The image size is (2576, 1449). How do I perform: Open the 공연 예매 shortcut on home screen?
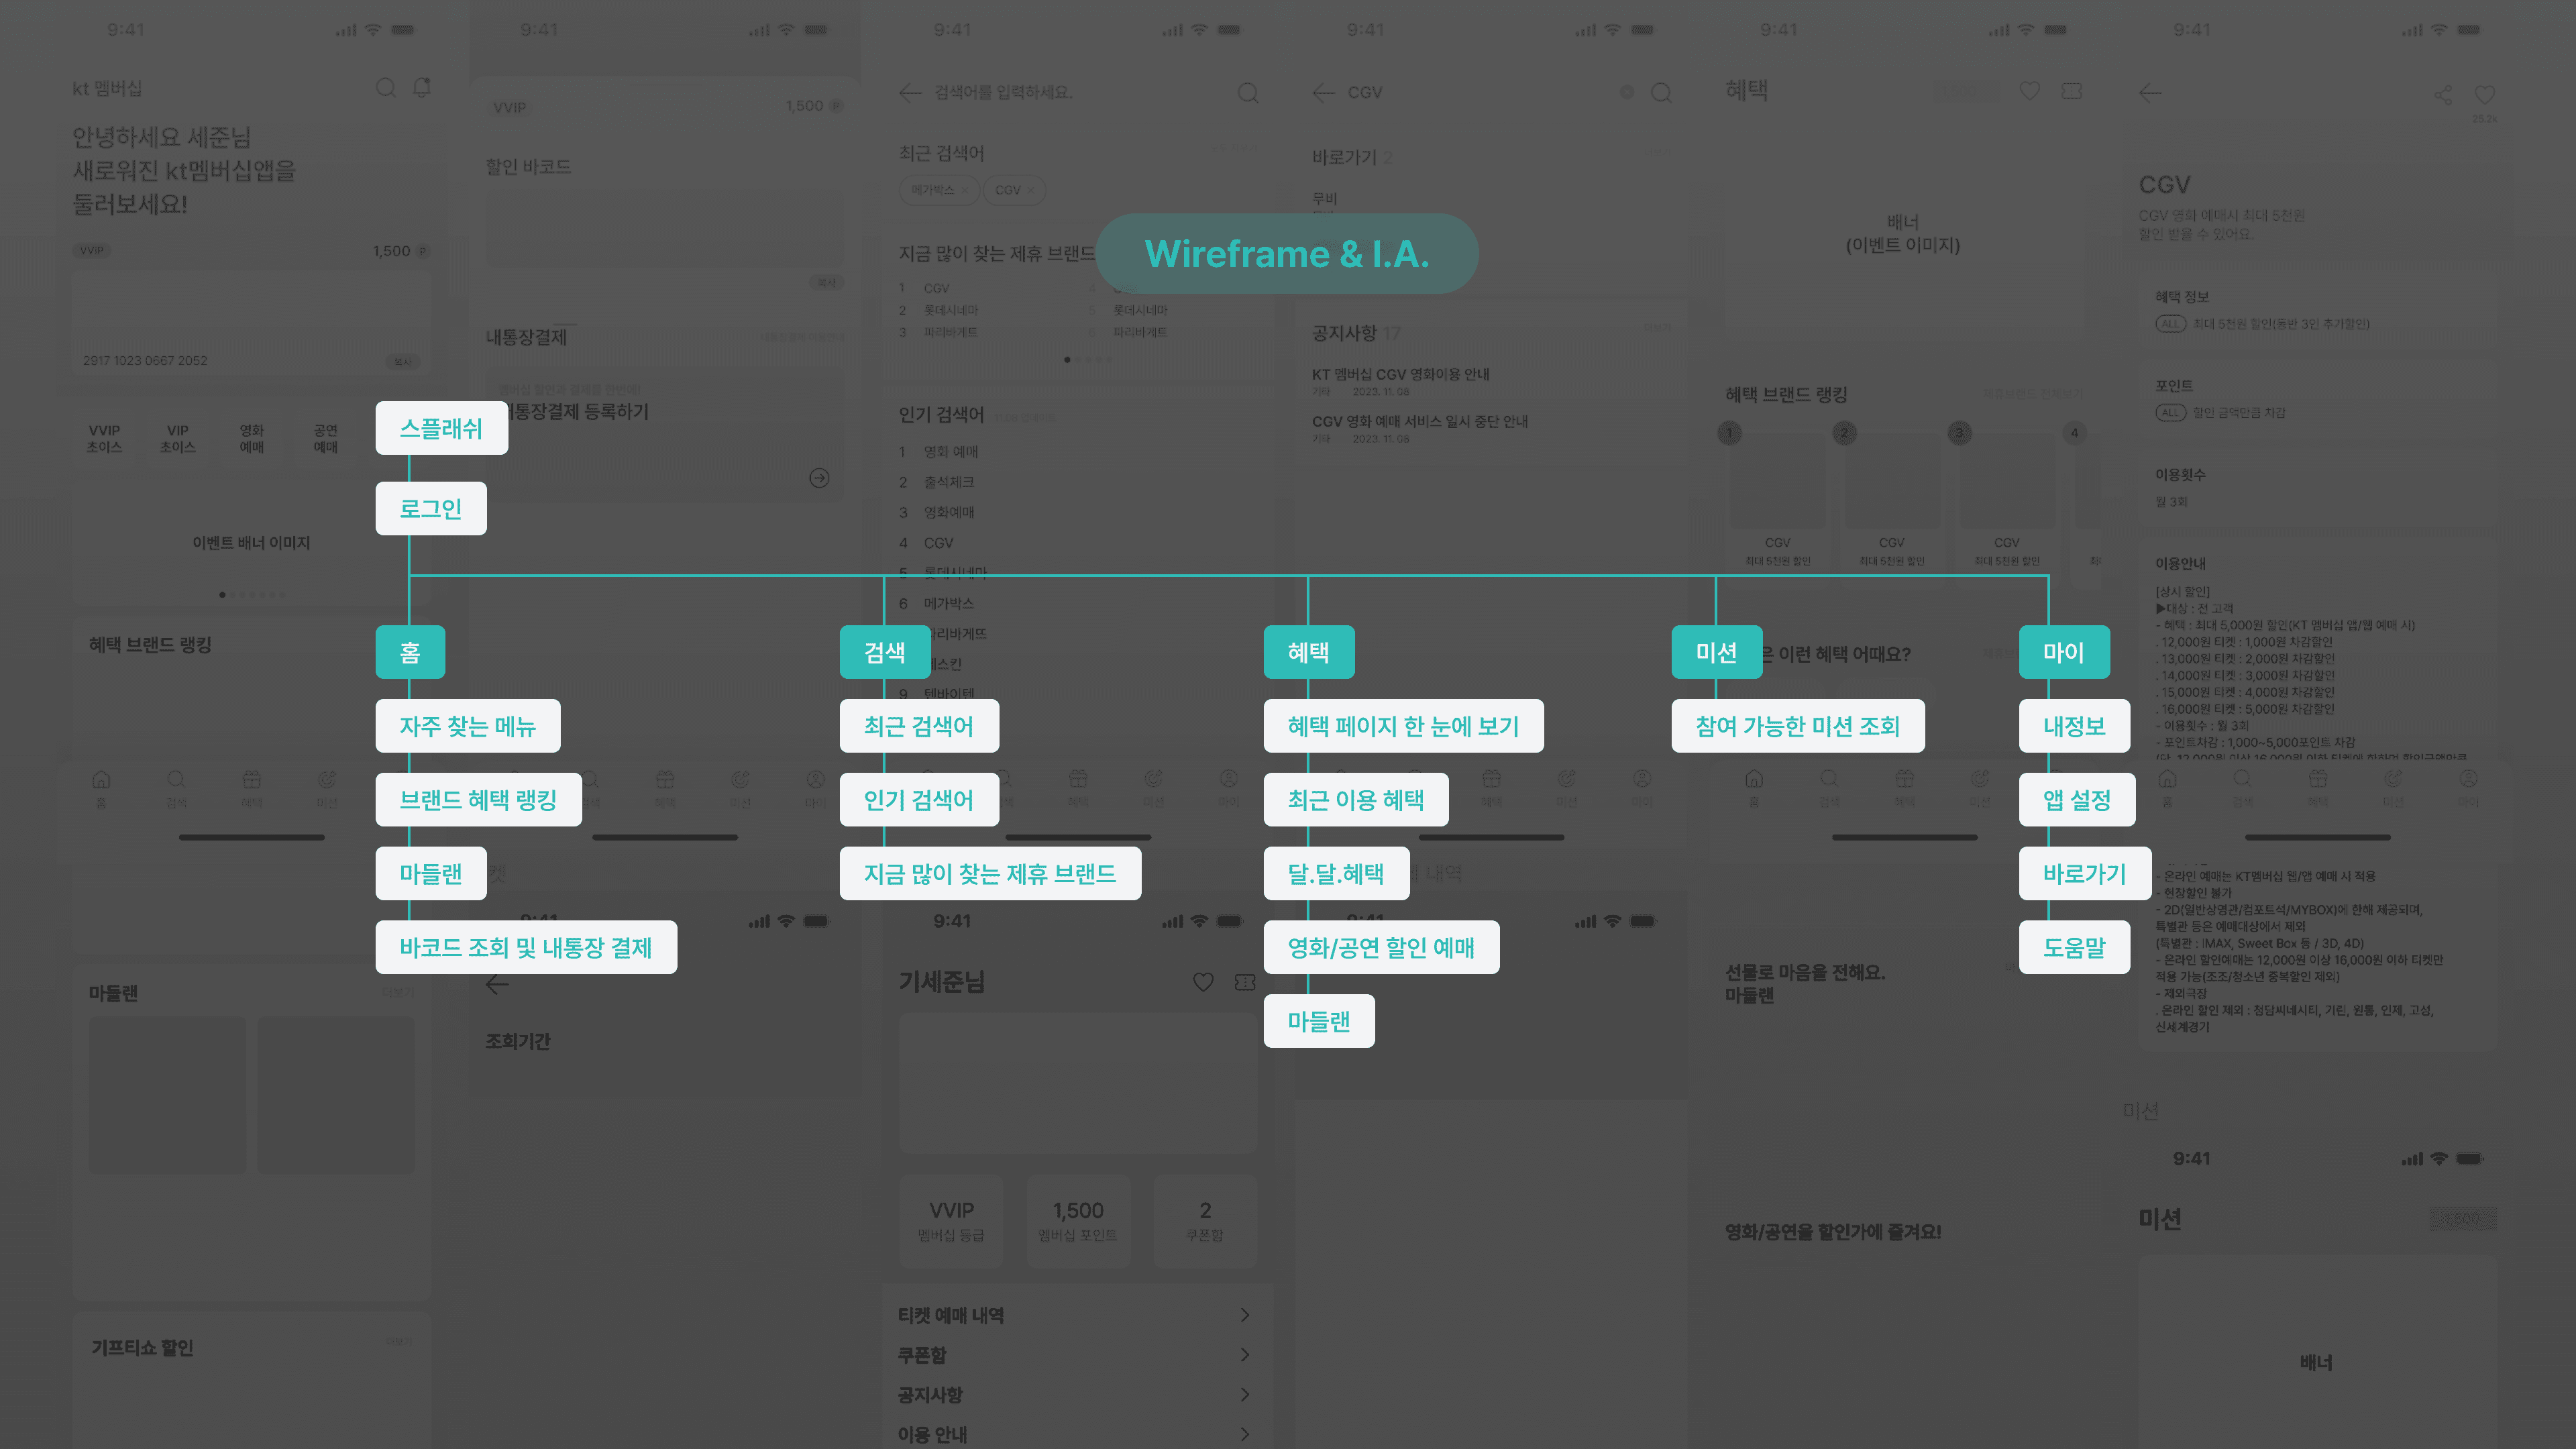point(326,438)
